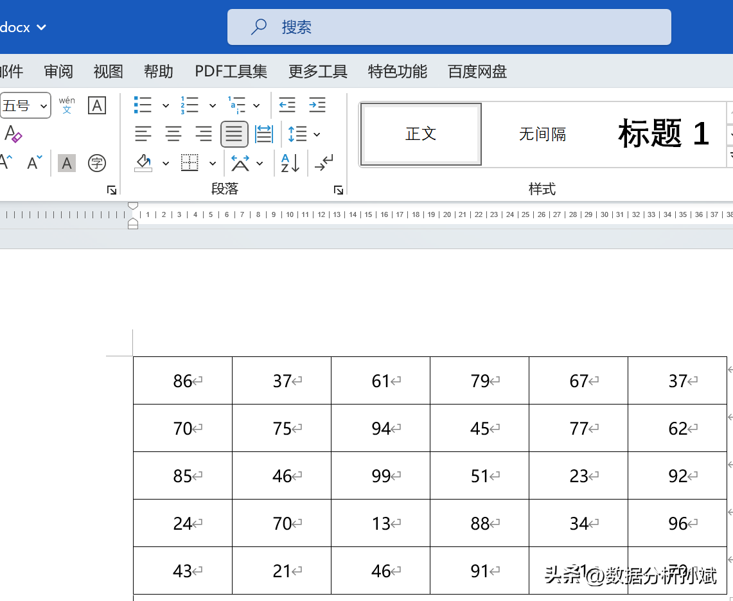Click table cell containing 86
The width and height of the screenshot is (733, 601).
(183, 380)
